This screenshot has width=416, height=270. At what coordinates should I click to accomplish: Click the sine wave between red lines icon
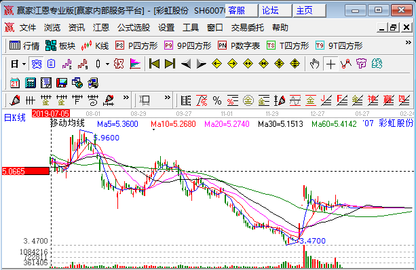pos(295,100)
